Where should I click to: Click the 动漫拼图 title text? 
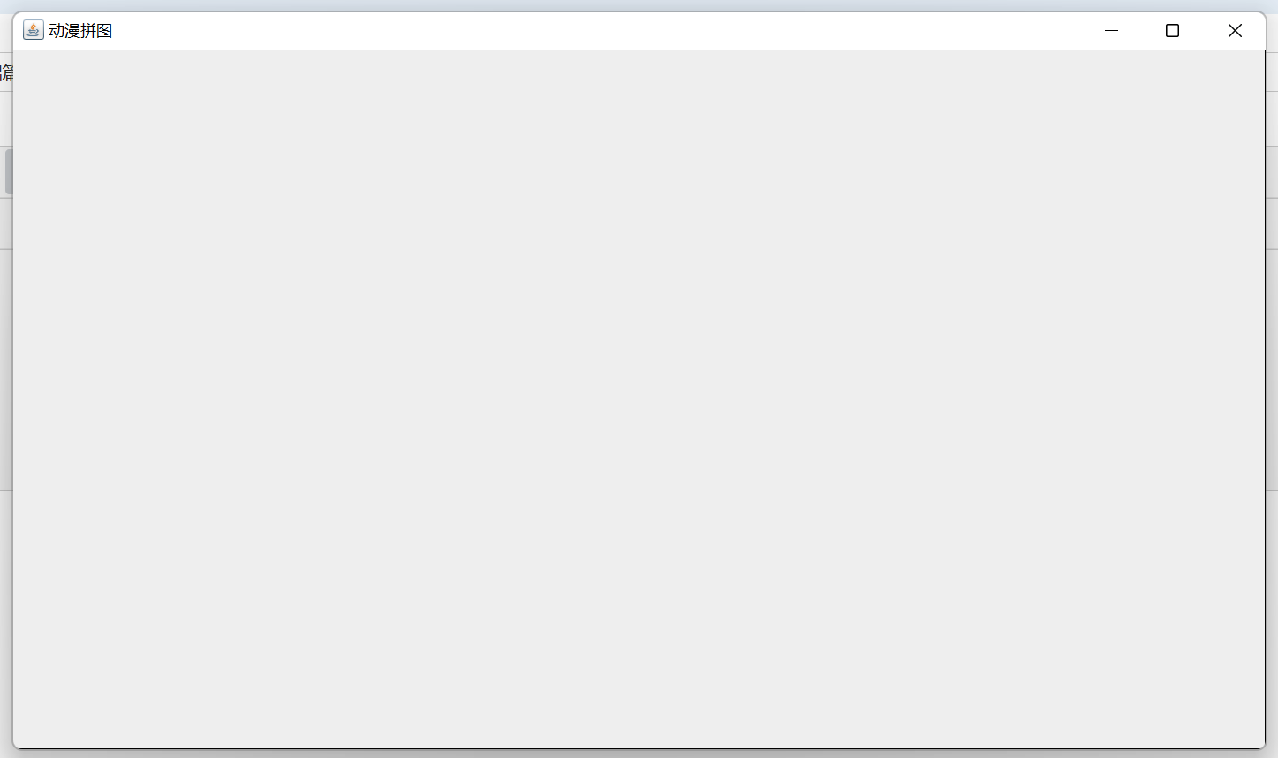point(80,31)
